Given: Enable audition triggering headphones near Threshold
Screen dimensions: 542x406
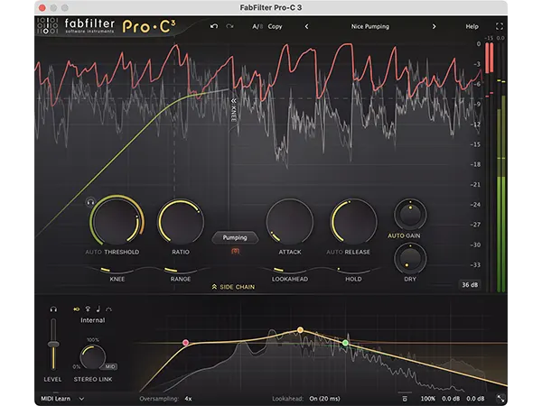Looking at the screenshot, I should 90,202.
